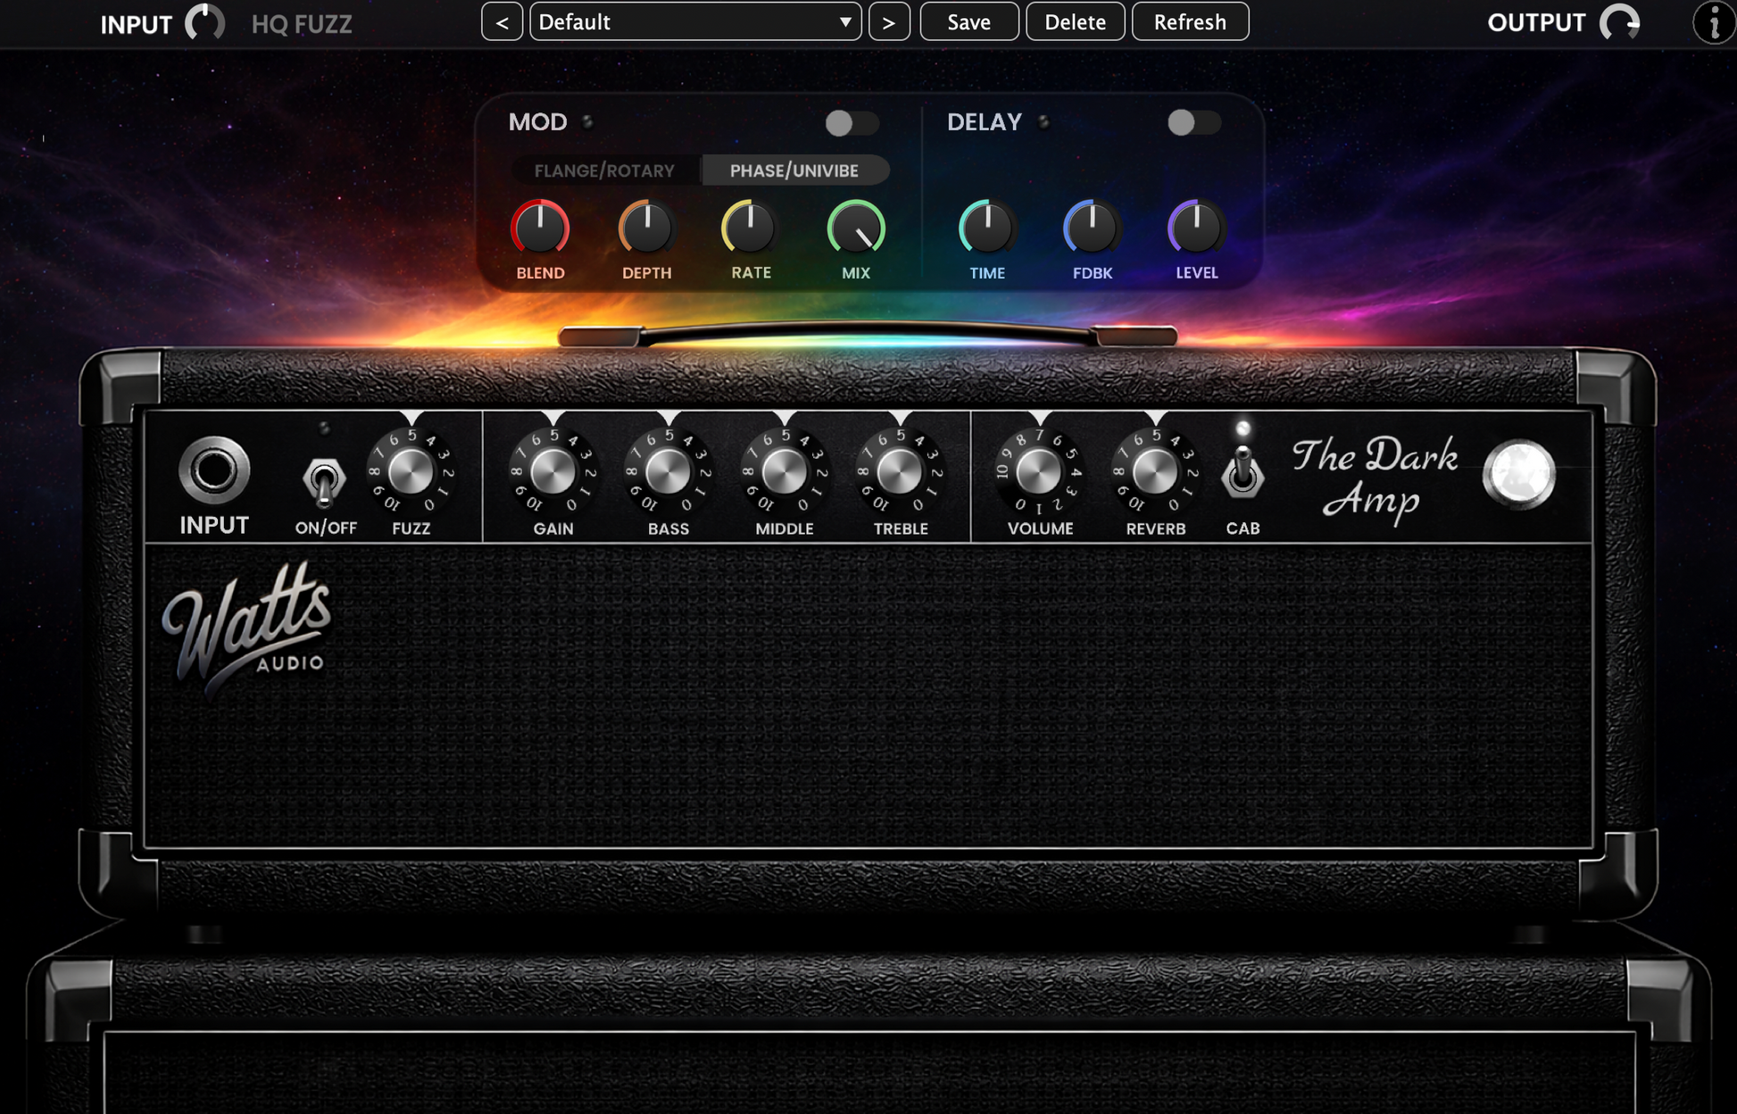Click the info icon in top-right corner
The height and width of the screenshot is (1114, 1737).
pyautogui.click(x=1712, y=24)
